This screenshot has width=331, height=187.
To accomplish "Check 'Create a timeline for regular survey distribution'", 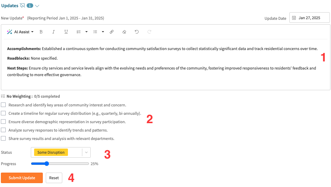I will point(3,113).
